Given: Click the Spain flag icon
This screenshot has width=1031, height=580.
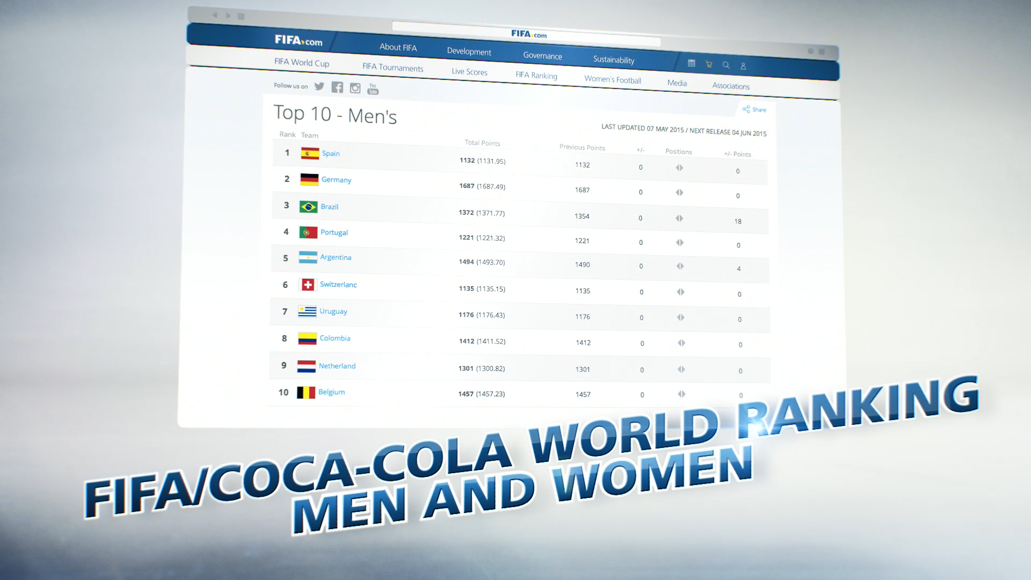Looking at the screenshot, I should (310, 154).
